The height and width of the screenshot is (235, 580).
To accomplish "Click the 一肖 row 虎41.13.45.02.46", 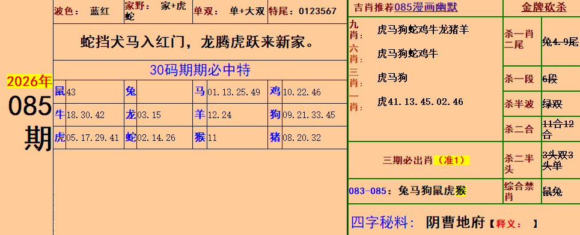I will (420, 102).
